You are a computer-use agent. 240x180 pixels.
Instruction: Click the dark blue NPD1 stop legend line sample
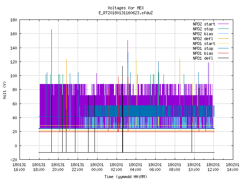coord(223,48)
